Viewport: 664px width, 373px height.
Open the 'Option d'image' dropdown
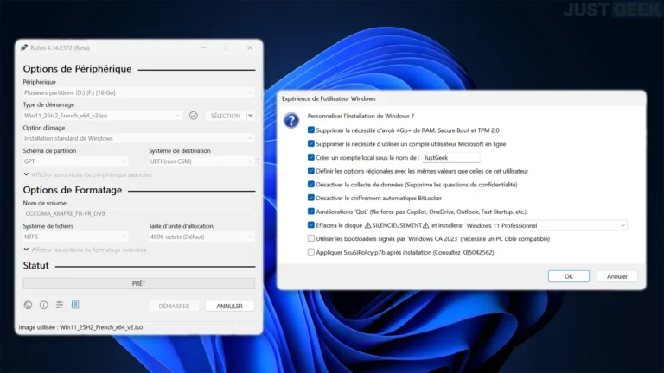139,138
